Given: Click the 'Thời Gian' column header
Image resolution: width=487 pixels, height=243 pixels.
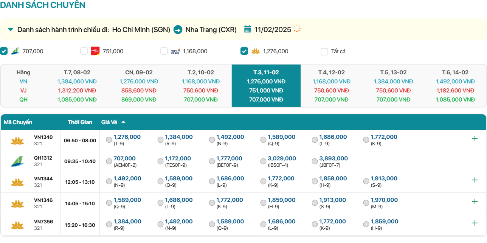Looking at the screenshot, I should tap(80, 122).
